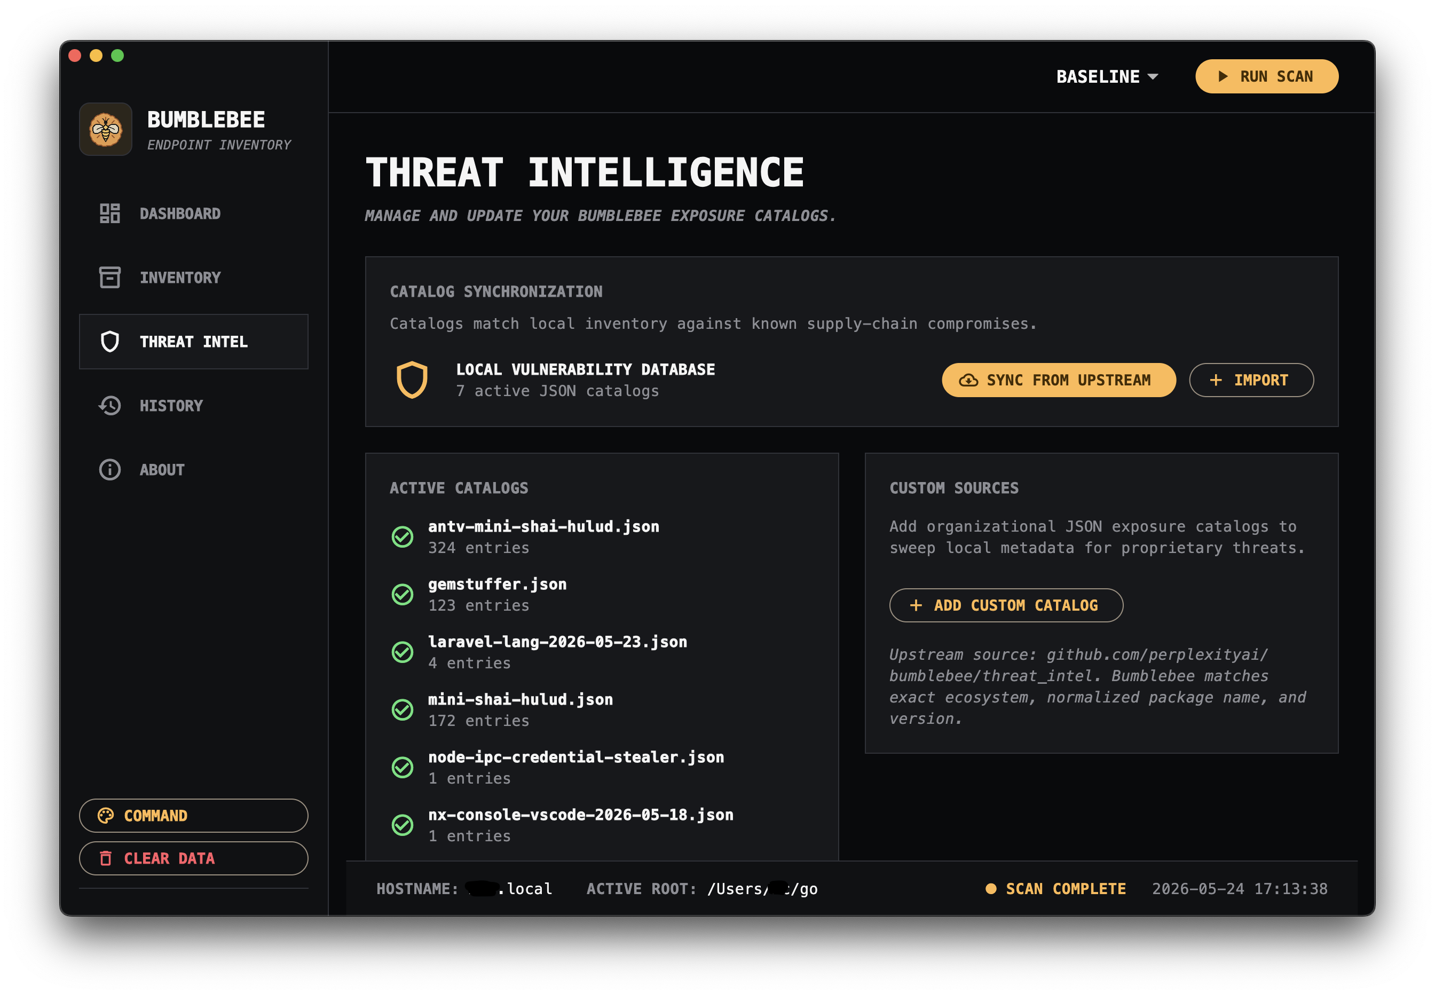The height and width of the screenshot is (995, 1435).
Task: Click the Bumblebee app name text
Action: tap(206, 119)
